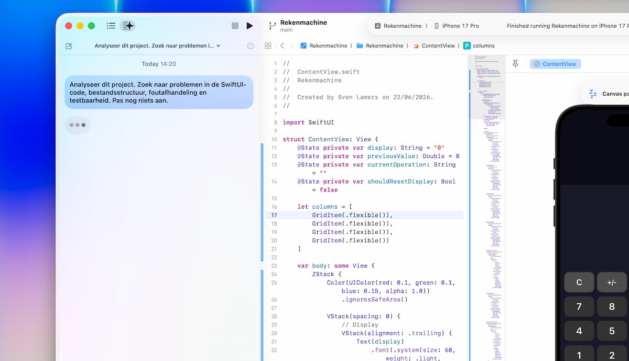This screenshot has width=629, height=361.
Task: Open the conversation history clock
Action: pyautogui.click(x=250, y=46)
